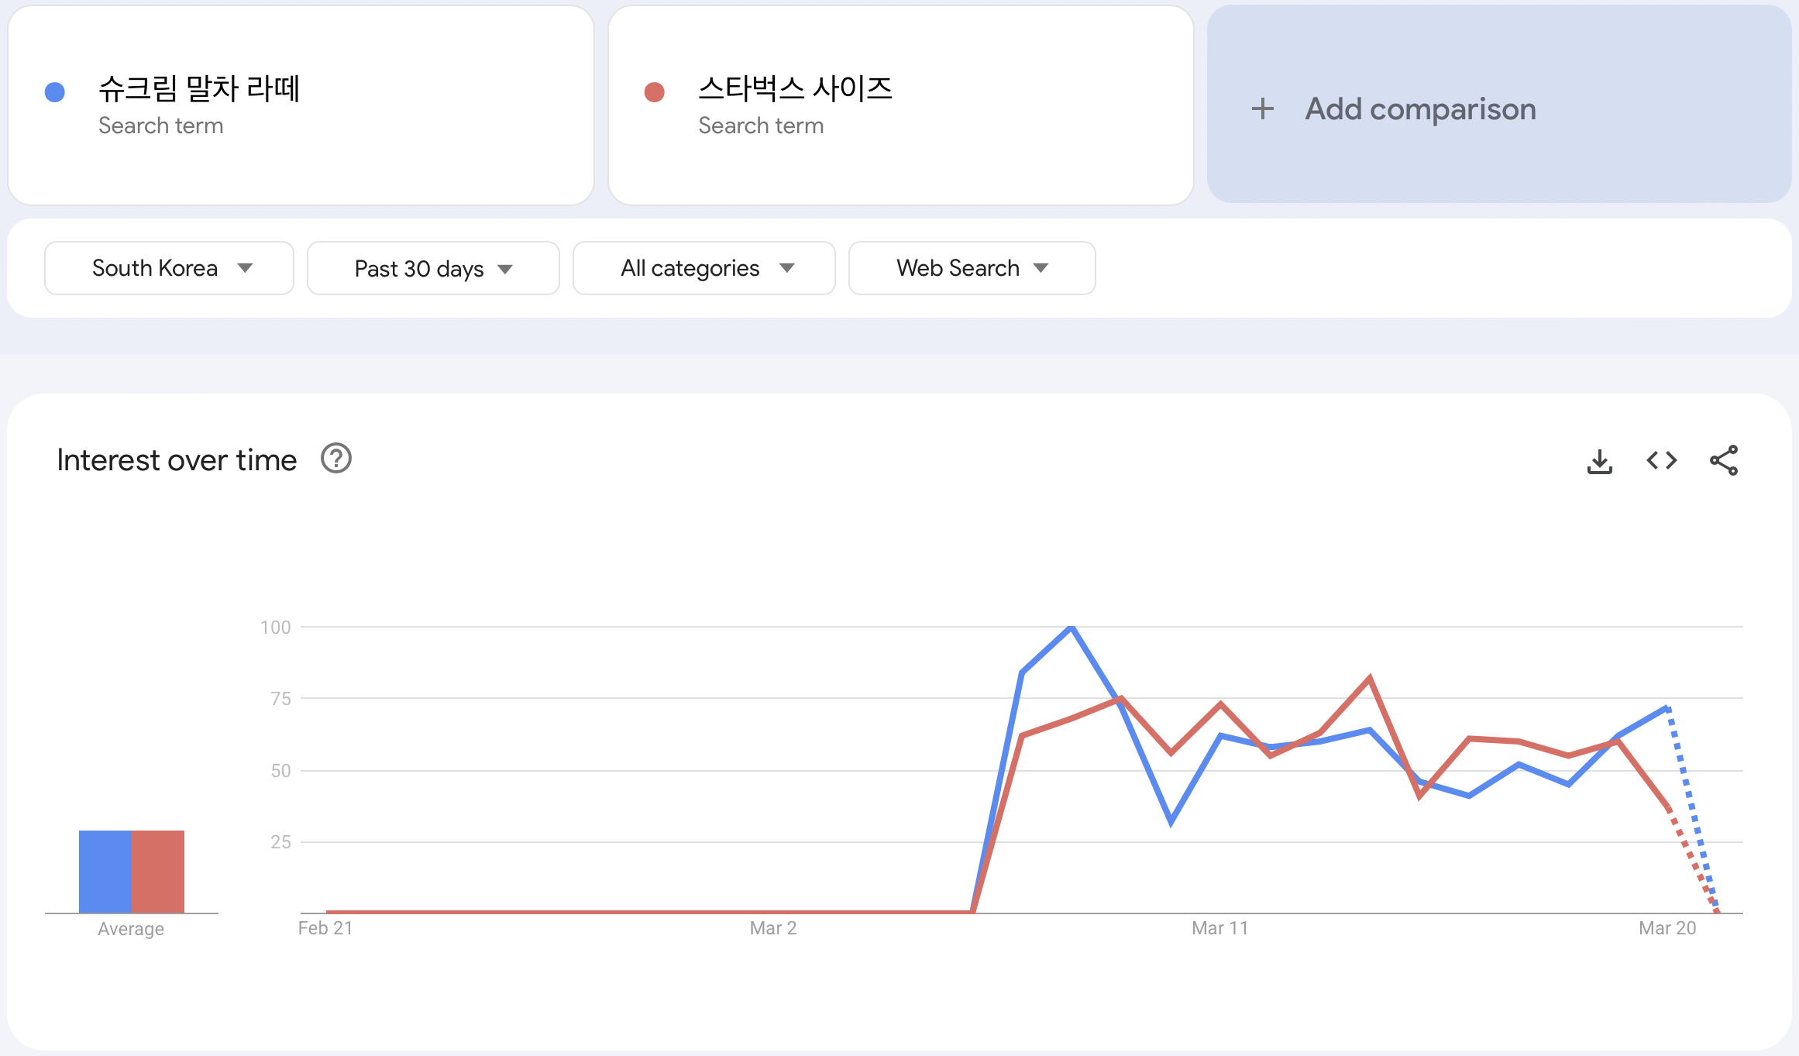Click the blue dot beside 슈크림 말차 라떼
Screen dimensions: 1799x1056
tap(55, 92)
